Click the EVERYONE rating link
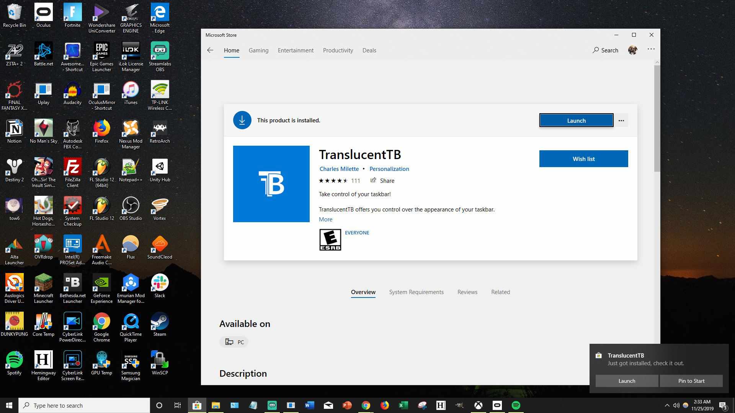735x413 pixels. pyautogui.click(x=357, y=233)
